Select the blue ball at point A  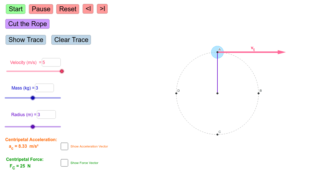click(x=217, y=52)
